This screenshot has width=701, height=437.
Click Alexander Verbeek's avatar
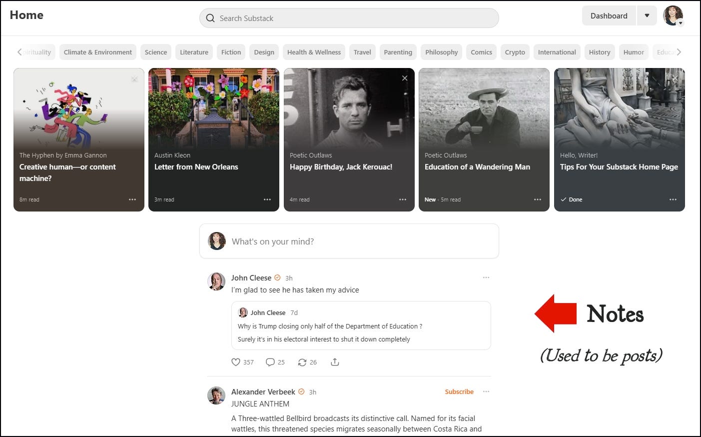coord(216,395)
